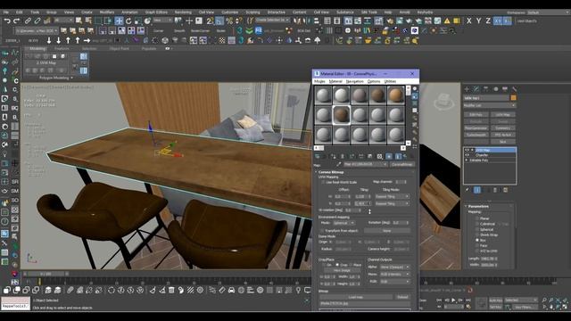Toggle Show End Result under modifier stack
Image resolution: width=571 pixels, height=321 pixels.
(x=477, y=190)
